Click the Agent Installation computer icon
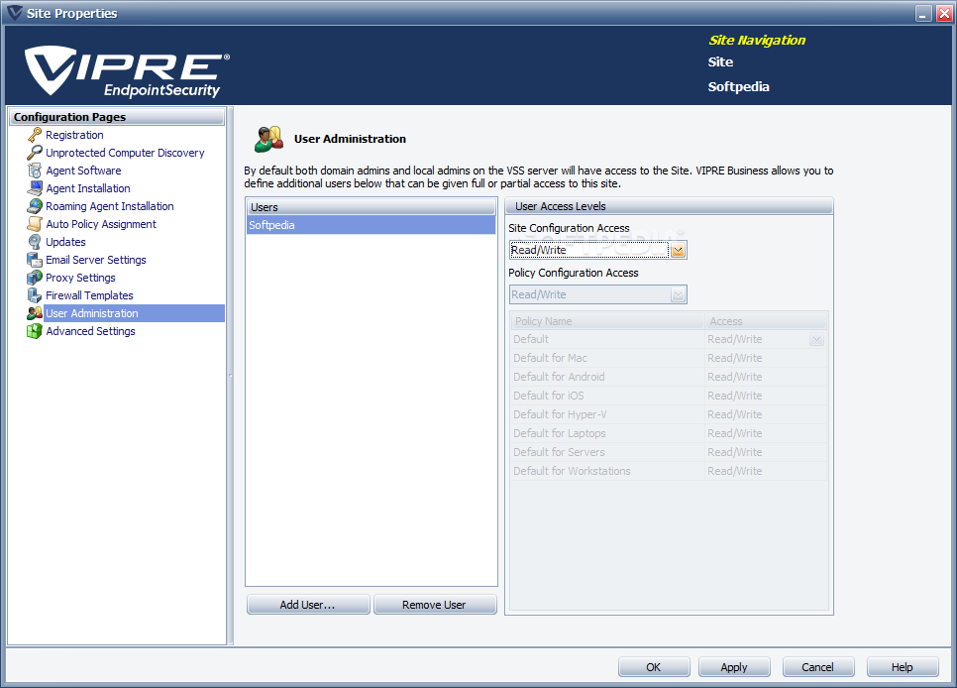This screenshot has width=957, height=688. [x=35, y=188]
